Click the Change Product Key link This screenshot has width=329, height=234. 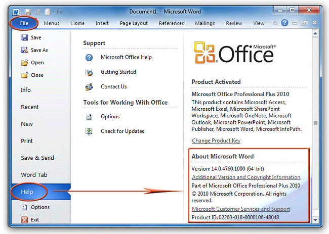coord(216,141)
